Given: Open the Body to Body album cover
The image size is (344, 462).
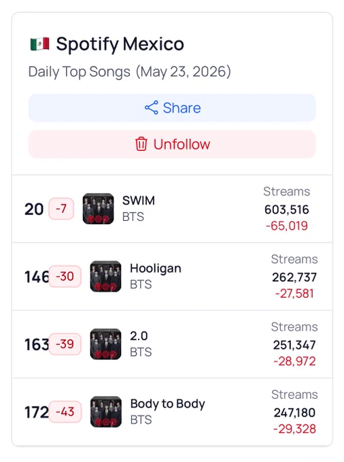Looking at the screenshot, I should click(x=106, y=412).
